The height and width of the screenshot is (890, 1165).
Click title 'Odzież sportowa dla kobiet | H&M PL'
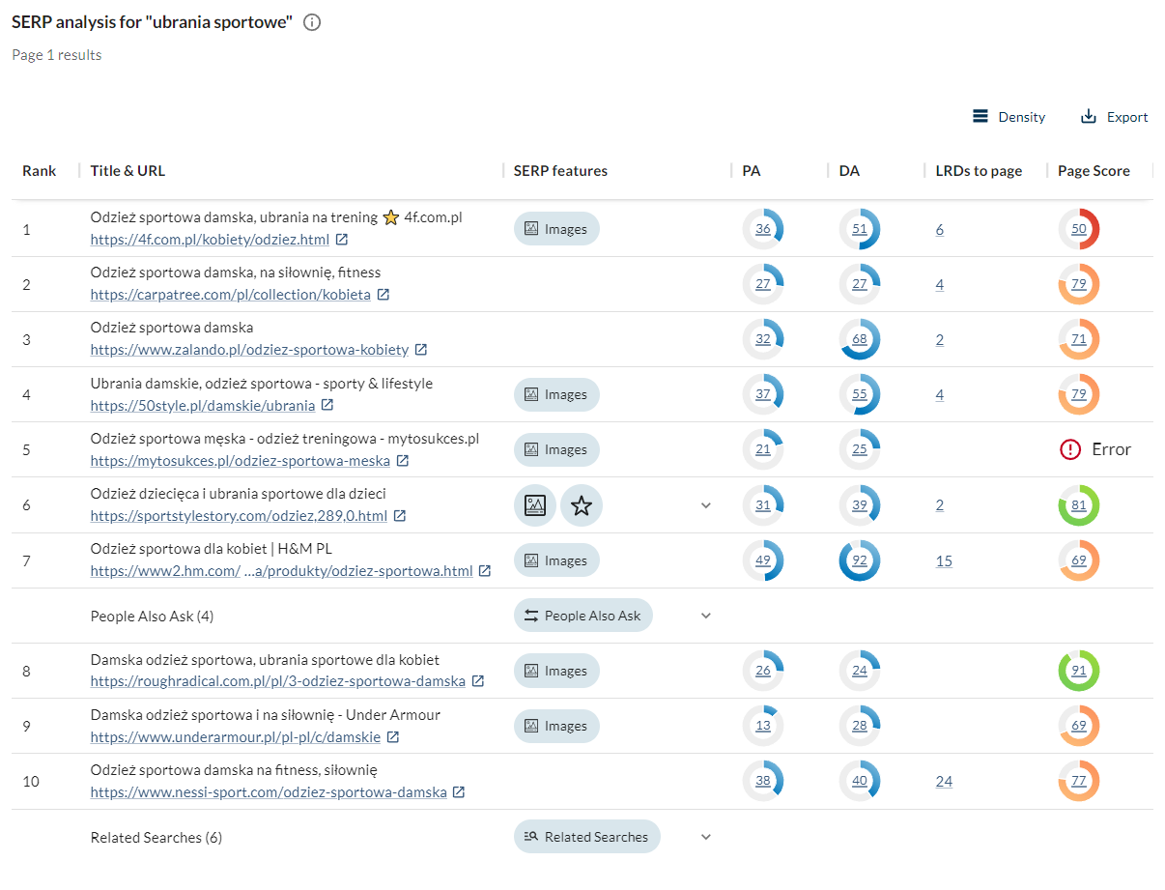pyautogui.click(x=211, y=549)
